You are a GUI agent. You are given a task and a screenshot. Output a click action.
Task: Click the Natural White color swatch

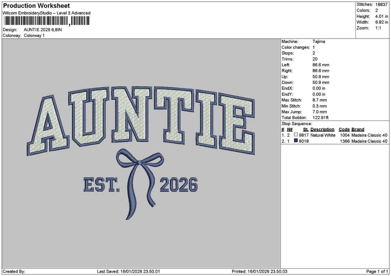[x=296, y=135]
